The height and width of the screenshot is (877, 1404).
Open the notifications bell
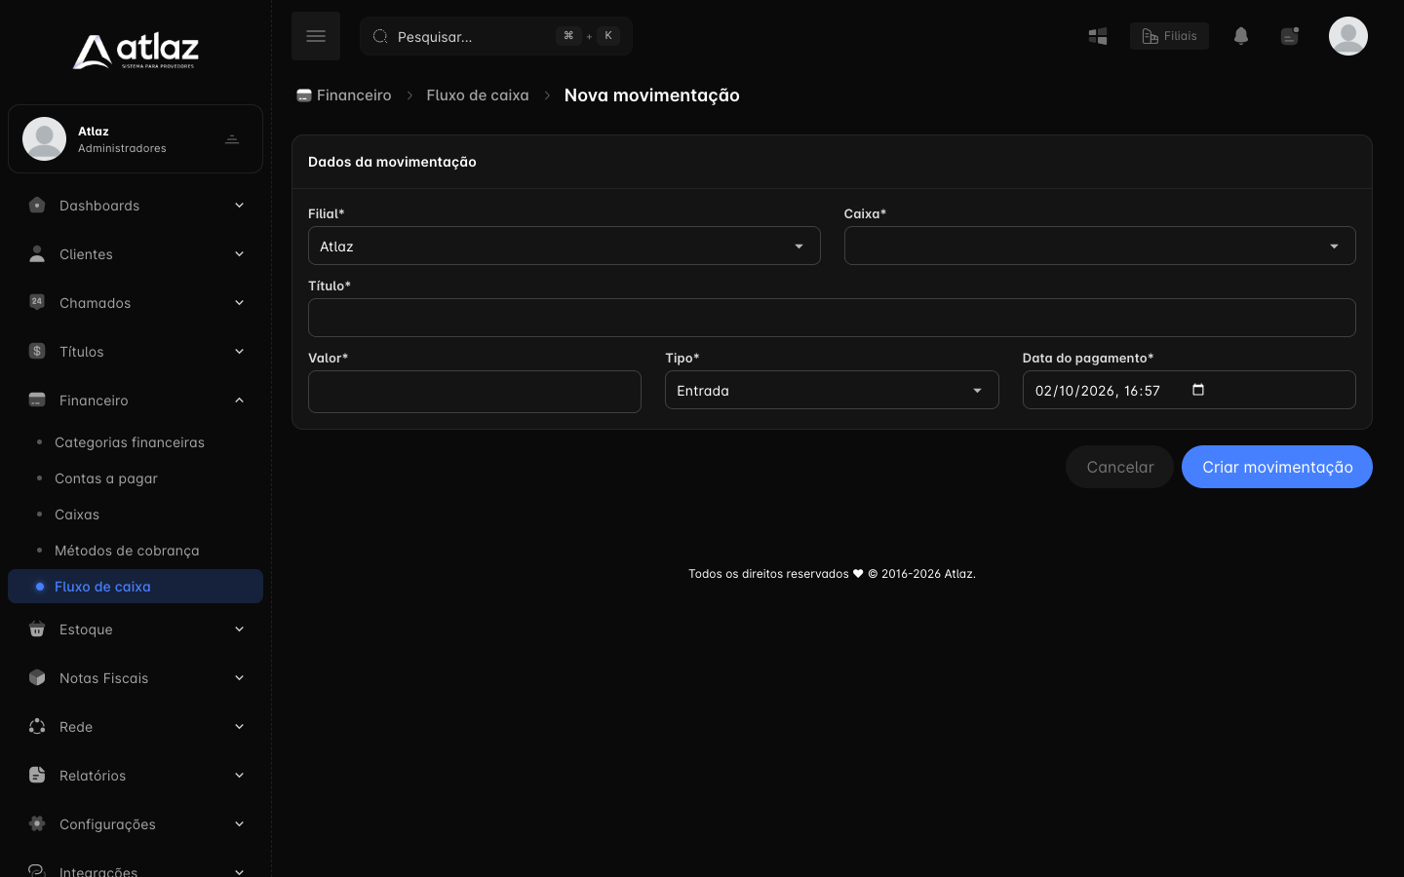click(1241, 36)
